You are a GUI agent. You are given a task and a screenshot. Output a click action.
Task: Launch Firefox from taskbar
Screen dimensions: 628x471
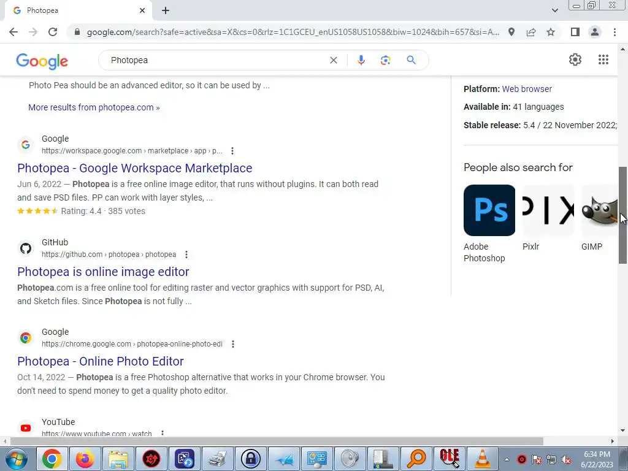pos(85,459)
